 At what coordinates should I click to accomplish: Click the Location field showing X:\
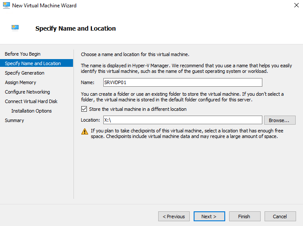click(x=182, y=120)
